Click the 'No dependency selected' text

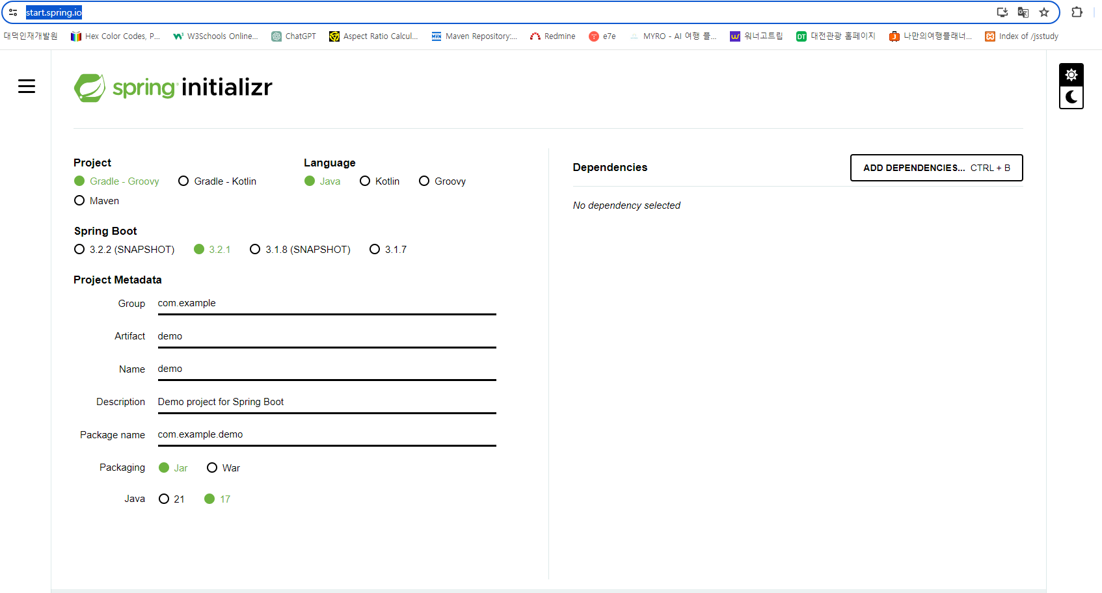point(626,205)
